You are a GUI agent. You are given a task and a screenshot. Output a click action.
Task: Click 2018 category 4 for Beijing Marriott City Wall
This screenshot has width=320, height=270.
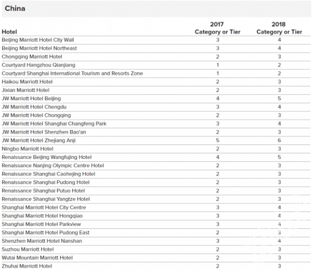(279, 40)
